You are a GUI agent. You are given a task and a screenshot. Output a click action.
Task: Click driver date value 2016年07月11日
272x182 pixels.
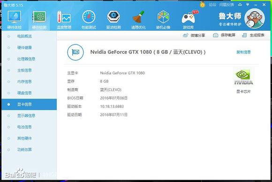[114, 115]
